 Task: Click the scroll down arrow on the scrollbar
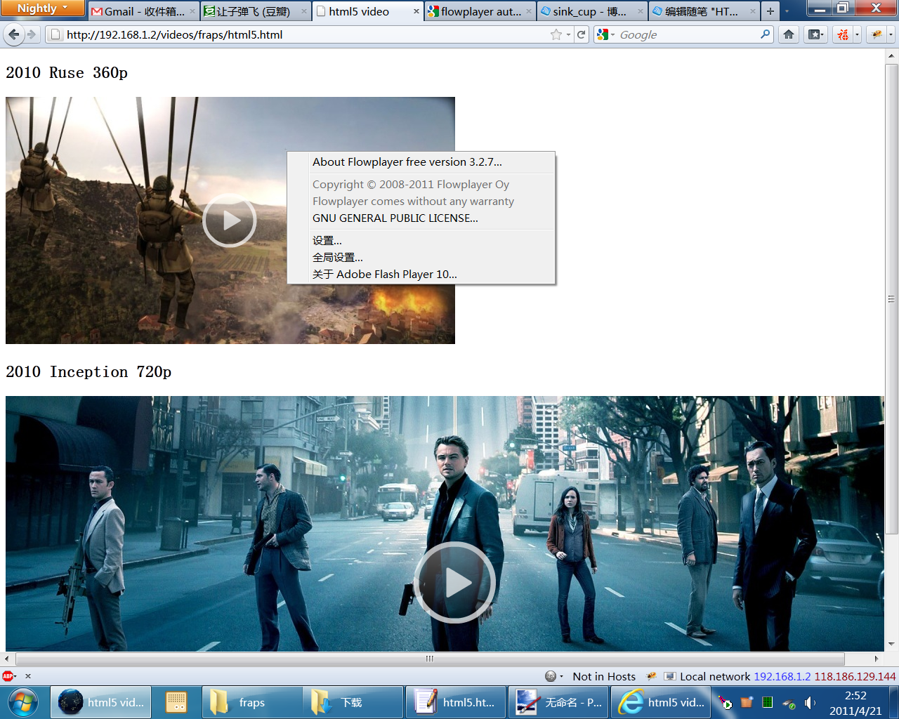tap(891, 644)
